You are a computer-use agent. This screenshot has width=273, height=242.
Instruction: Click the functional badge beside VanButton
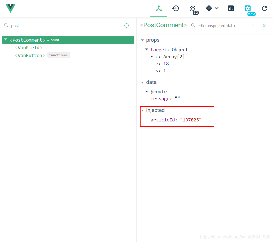[59, 55]
